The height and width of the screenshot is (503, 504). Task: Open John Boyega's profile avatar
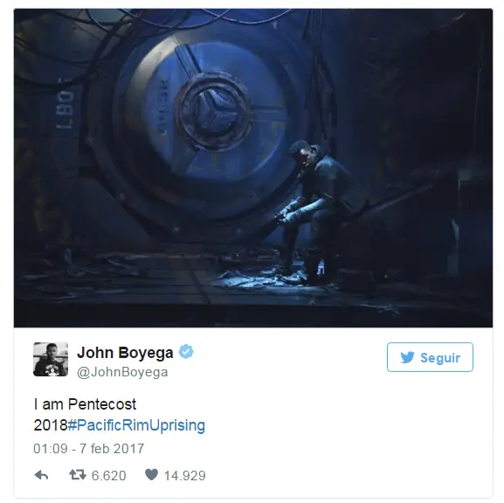pos(51,359)
